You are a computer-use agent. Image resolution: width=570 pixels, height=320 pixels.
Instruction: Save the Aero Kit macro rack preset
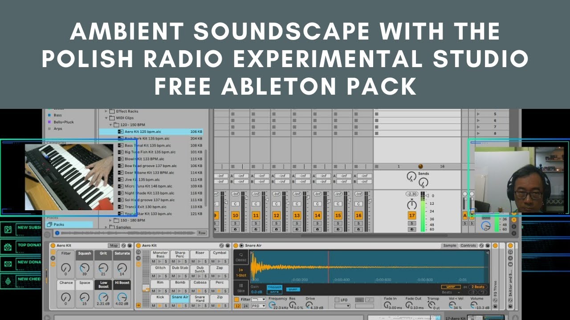[x=130, y=245]
